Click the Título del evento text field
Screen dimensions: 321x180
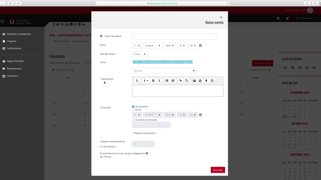tap(174, 36)
